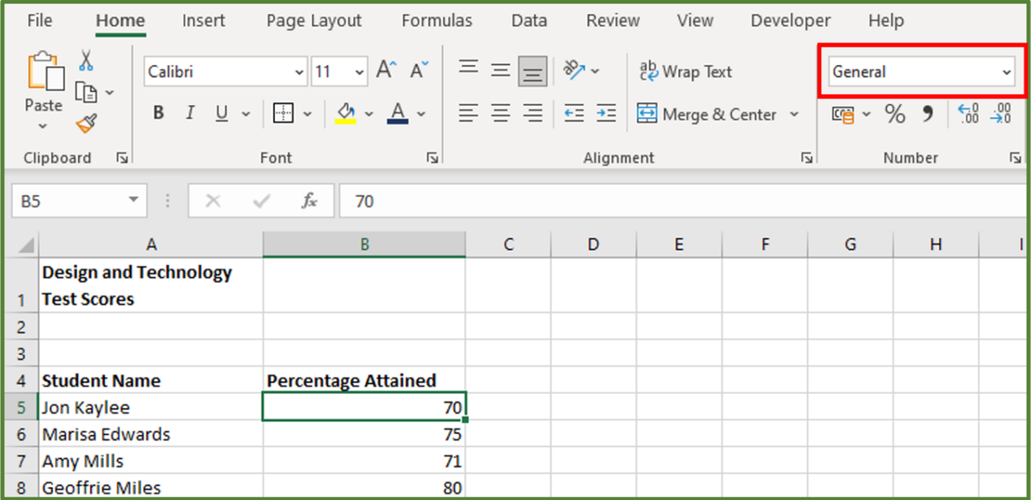
Task: Toggle Merge & Center
Action: pyautogui.click(x=707, y=114)
